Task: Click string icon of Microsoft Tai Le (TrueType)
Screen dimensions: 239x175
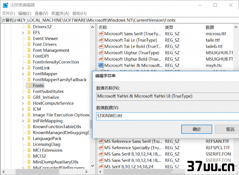Action: click(101, 40)
